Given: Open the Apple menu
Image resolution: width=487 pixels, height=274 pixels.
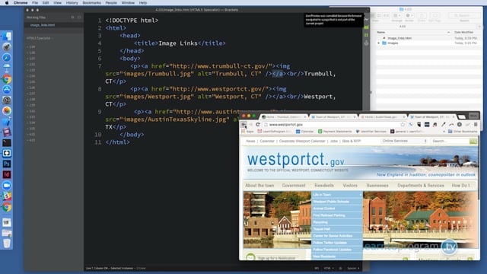Looking at the screenshot, I should 7,3.
